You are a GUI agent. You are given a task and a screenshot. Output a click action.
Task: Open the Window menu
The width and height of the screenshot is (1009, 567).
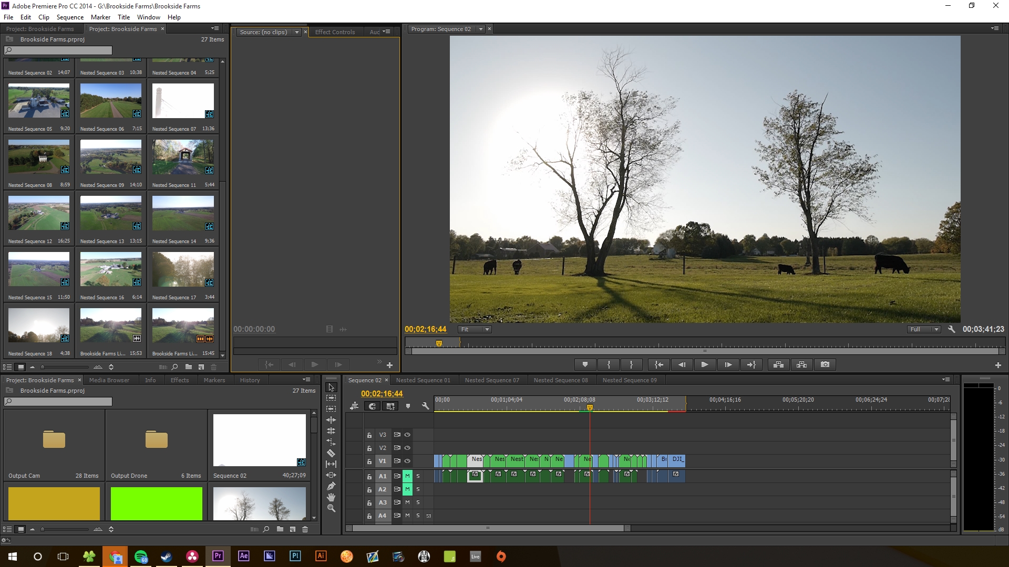(148, 17)
